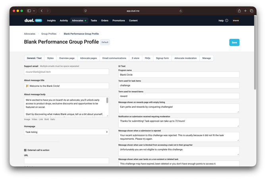This screenshot has height=179, width=266.
Task: Click the browser Share icon
Action: click(239, 11)
